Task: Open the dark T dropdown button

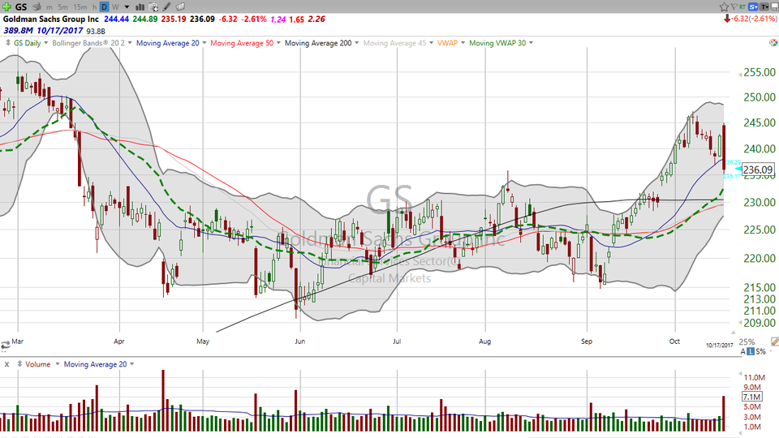Action: point(764,6)
